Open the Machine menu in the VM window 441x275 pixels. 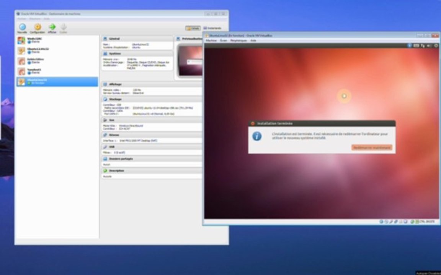[211, 41]
